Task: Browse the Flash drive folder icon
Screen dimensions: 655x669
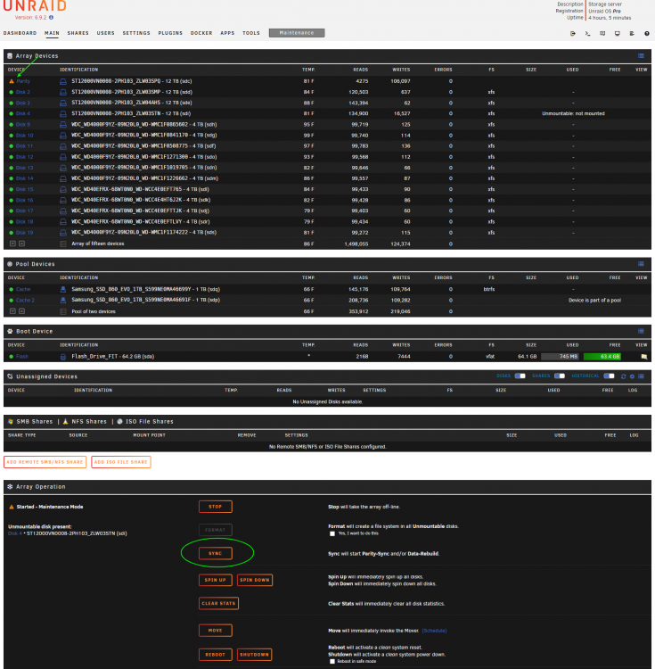Action: click(x=644, y=357)
